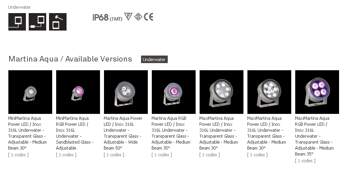Click the ground-mounted installation icon

point(17,22)
